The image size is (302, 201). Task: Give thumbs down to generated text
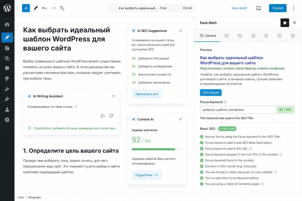point(111,116)
